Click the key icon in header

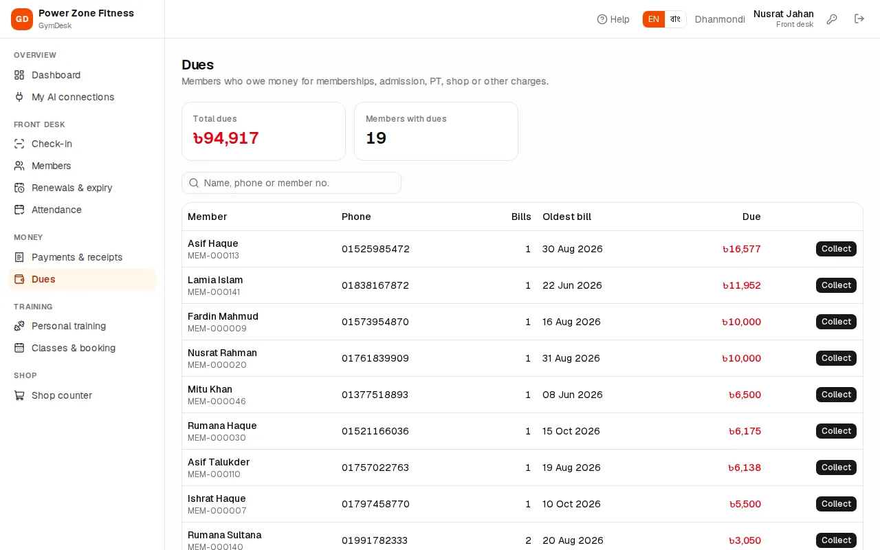832,19
